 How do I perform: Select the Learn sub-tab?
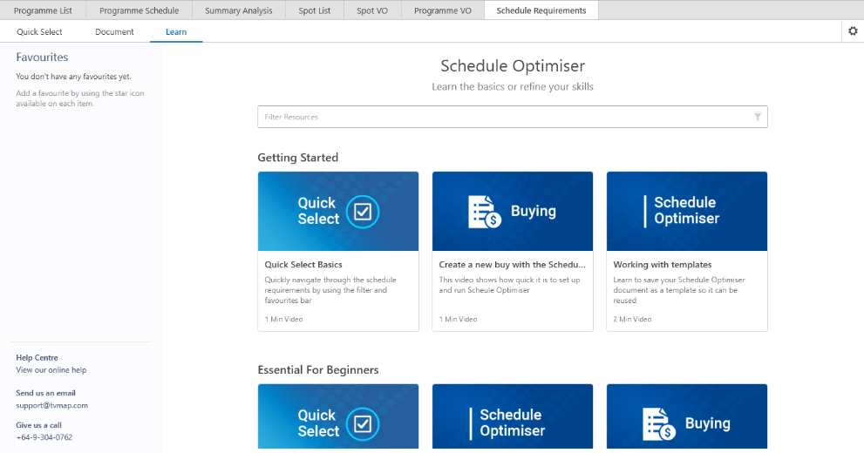pyautogui.click(x=176, y=32)
